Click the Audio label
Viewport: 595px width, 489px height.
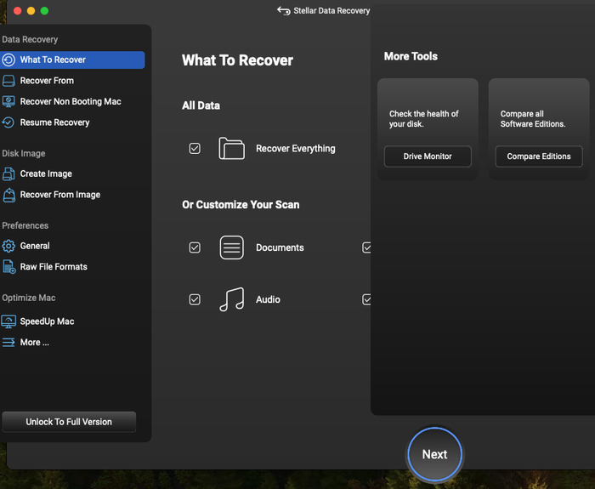268,299
